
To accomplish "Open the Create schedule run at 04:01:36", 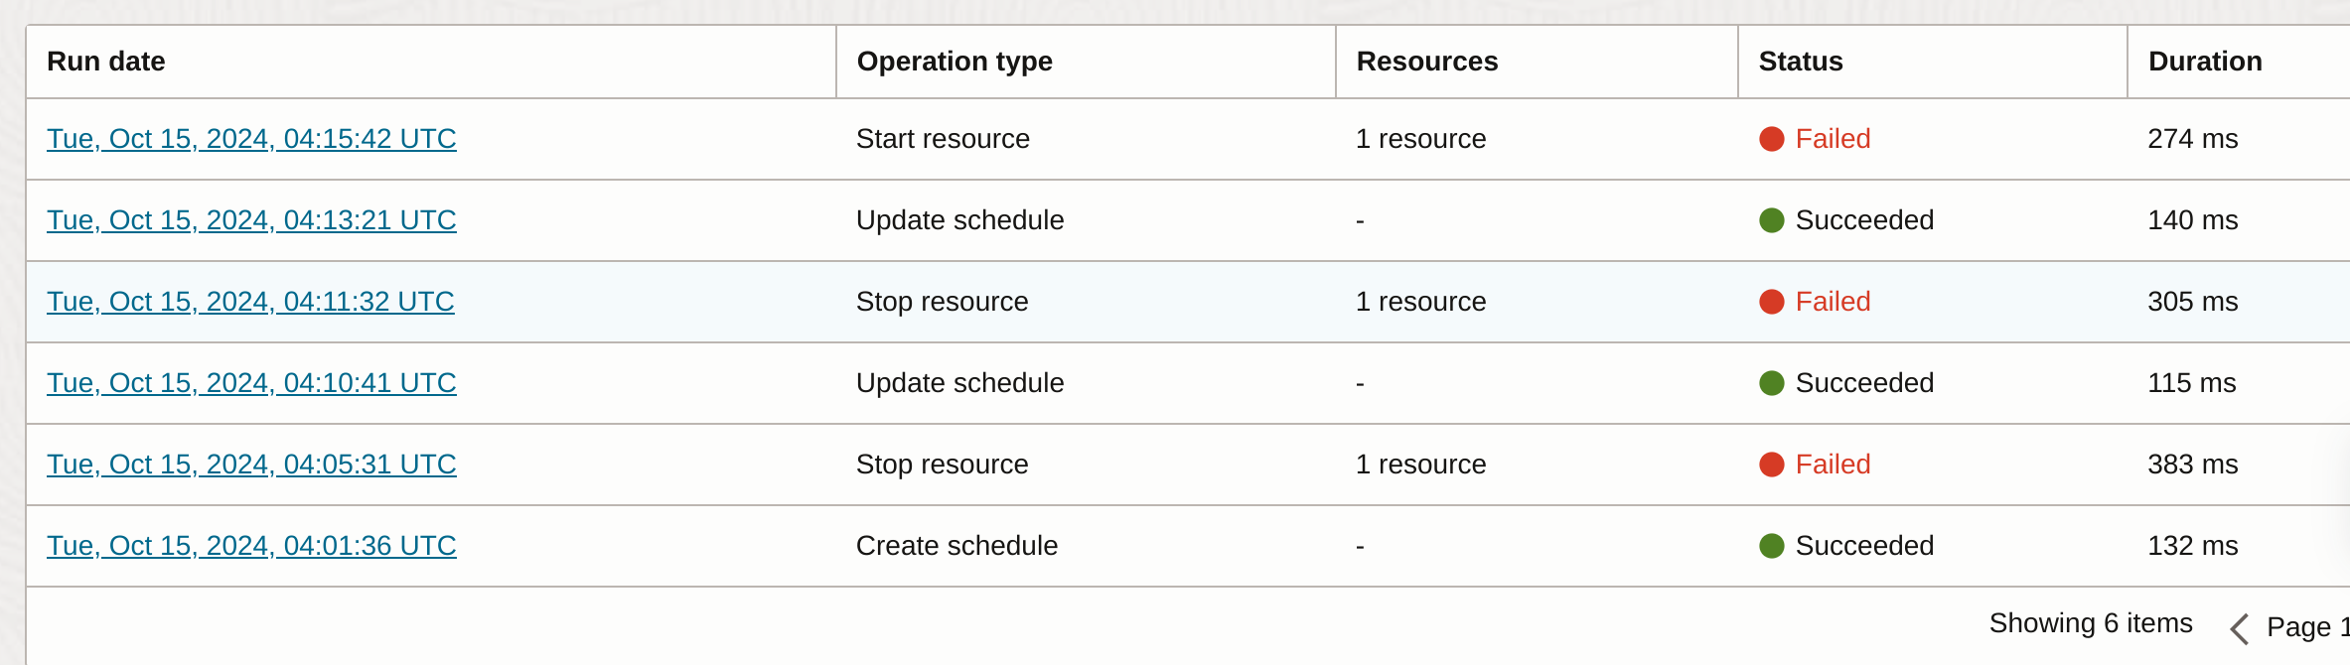I will (251, 546).
